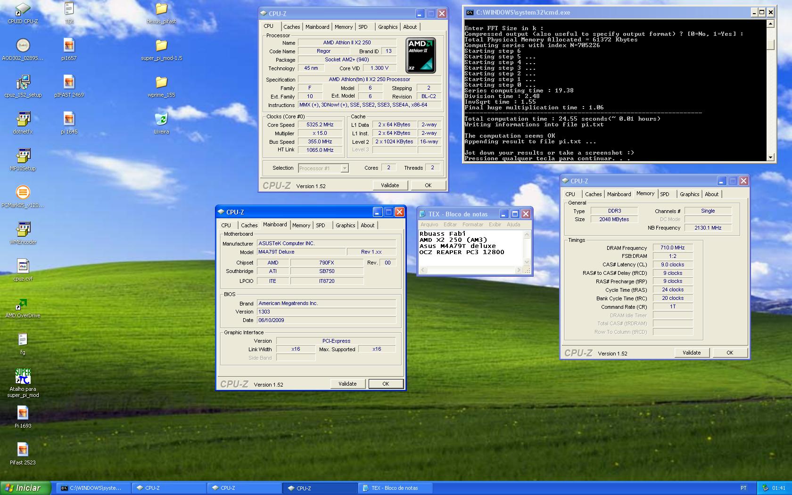Click the 'OCZ REAPER PC3 12800' Notepad line

(462, 252)
